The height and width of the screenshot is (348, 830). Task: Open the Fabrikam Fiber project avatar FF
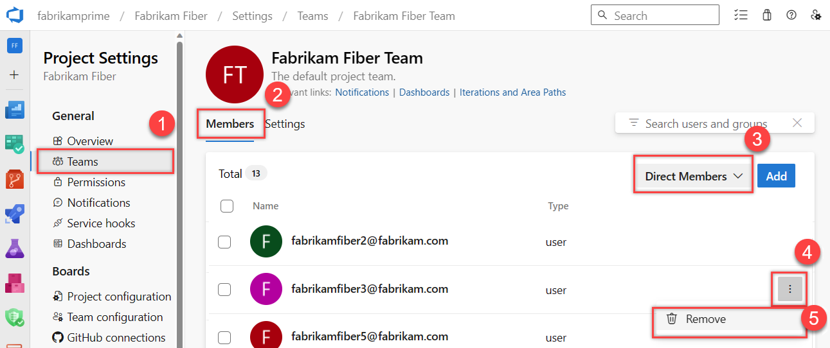(15, 46)
